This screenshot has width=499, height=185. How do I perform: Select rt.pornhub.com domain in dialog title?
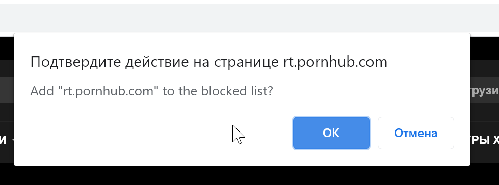335,62
